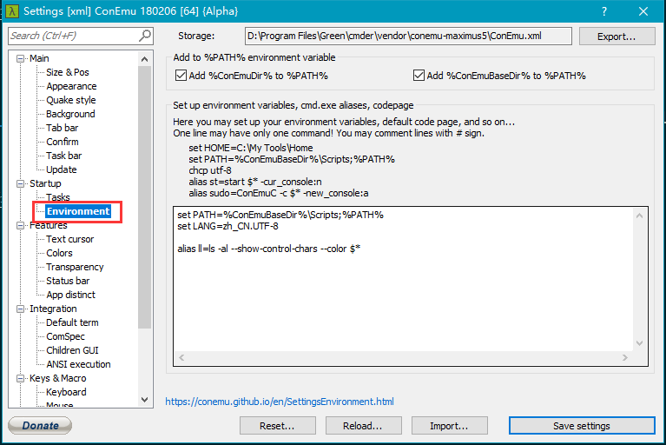
Task: Click the Donate button
Action: 40,426
